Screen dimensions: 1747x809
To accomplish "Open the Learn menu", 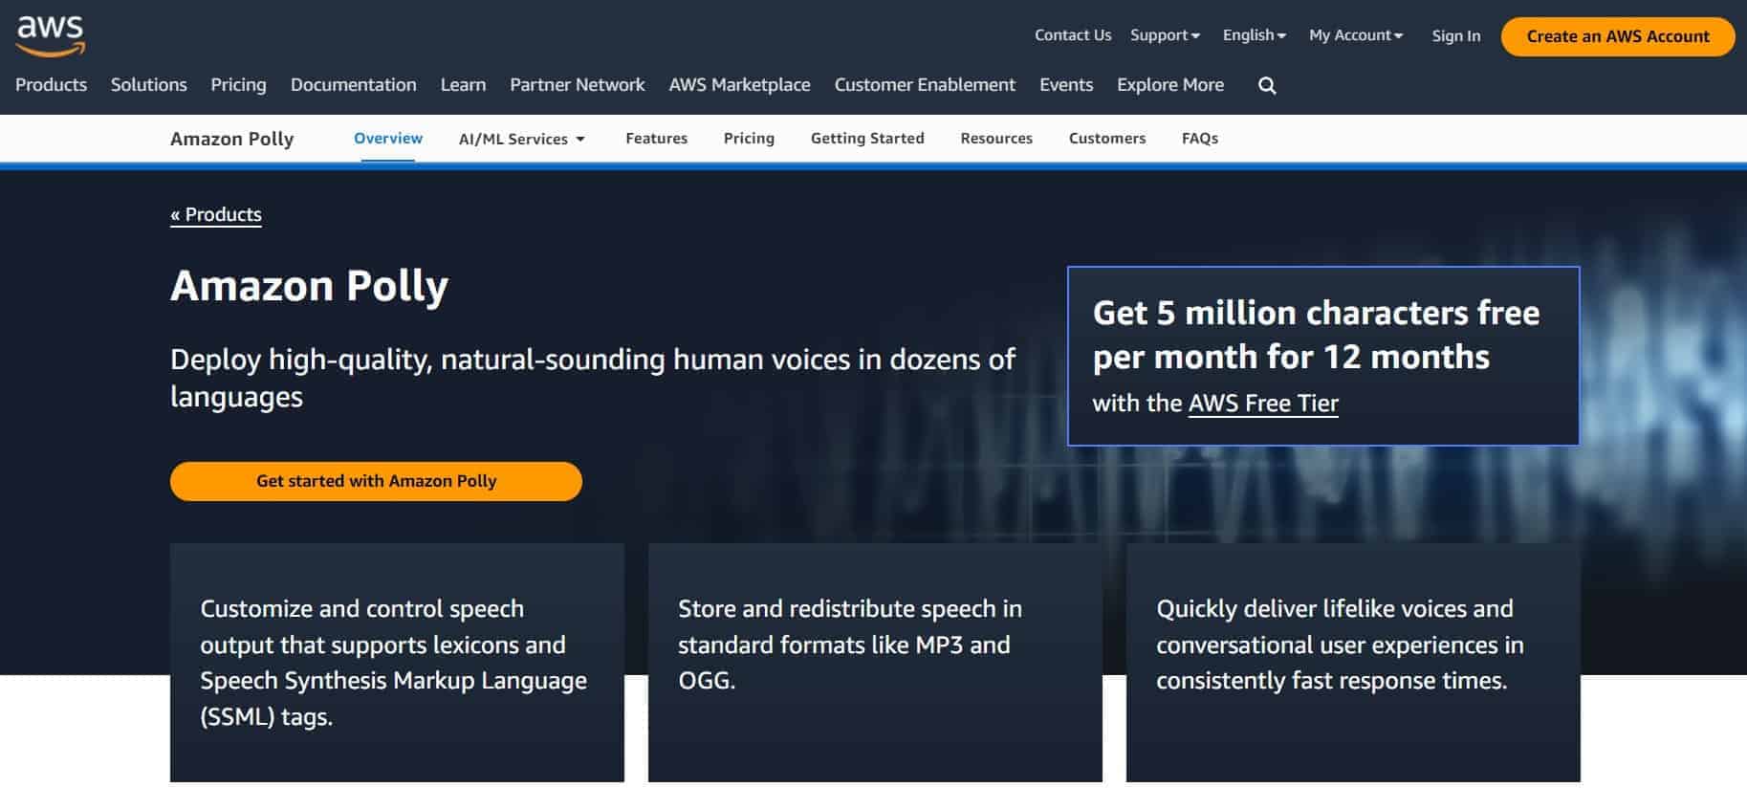I will pyautogui.click(x=463, y=85).
